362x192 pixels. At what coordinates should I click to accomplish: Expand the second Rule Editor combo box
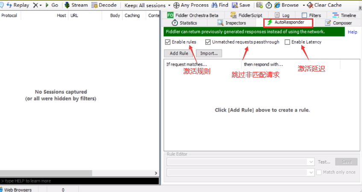point(311,172)
